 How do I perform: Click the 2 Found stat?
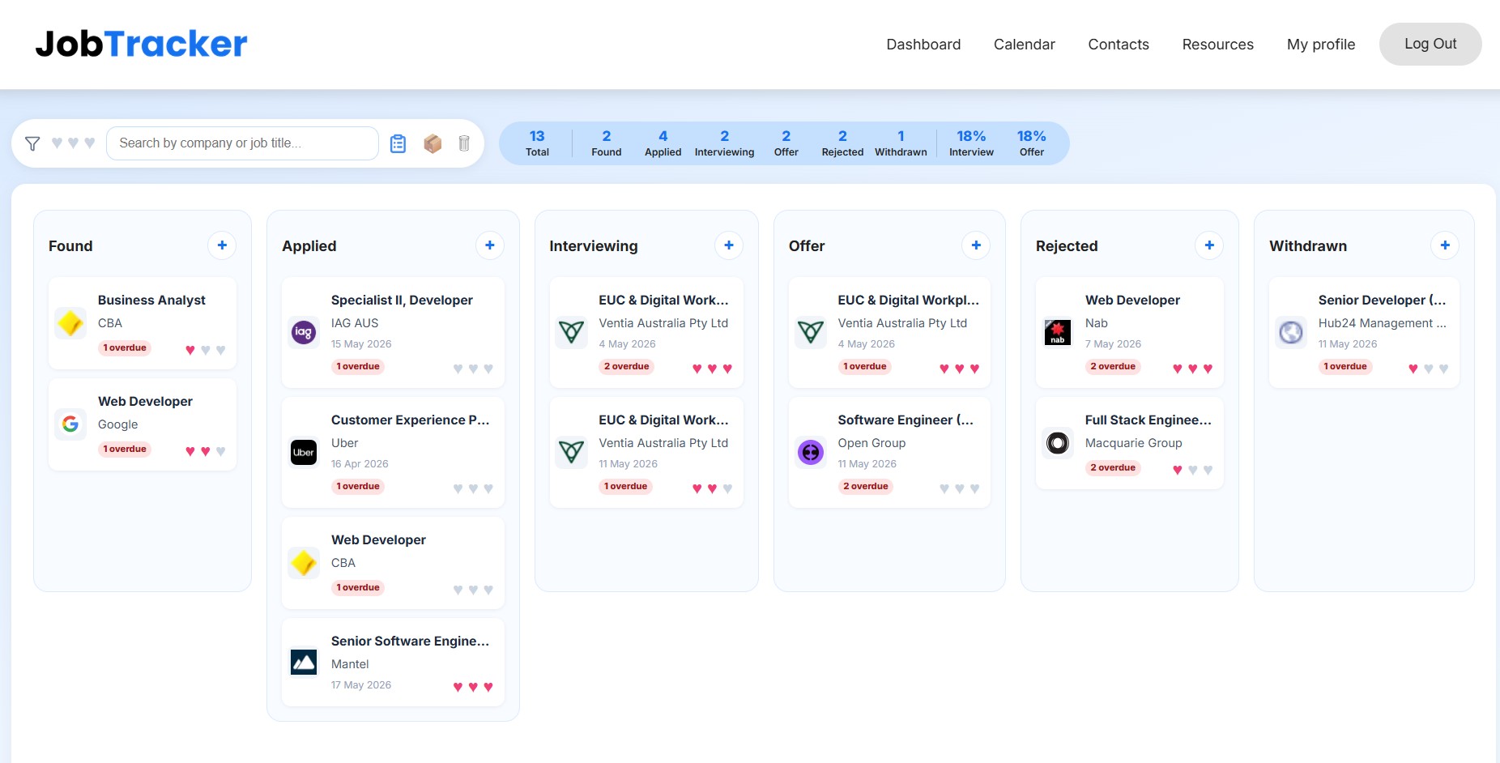pos(606,143)
